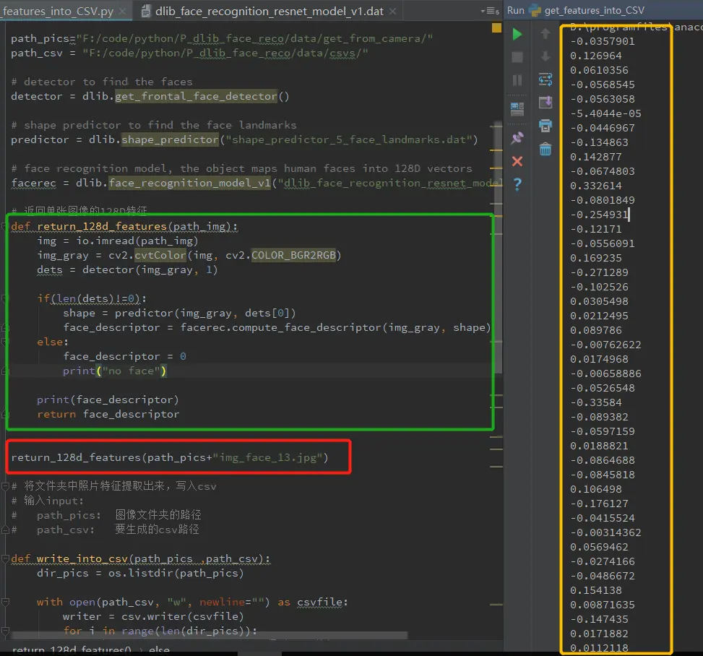This screenshot has height=656, width=703.
Task: Close the Run session with red X
Action: tap(517, 161)
